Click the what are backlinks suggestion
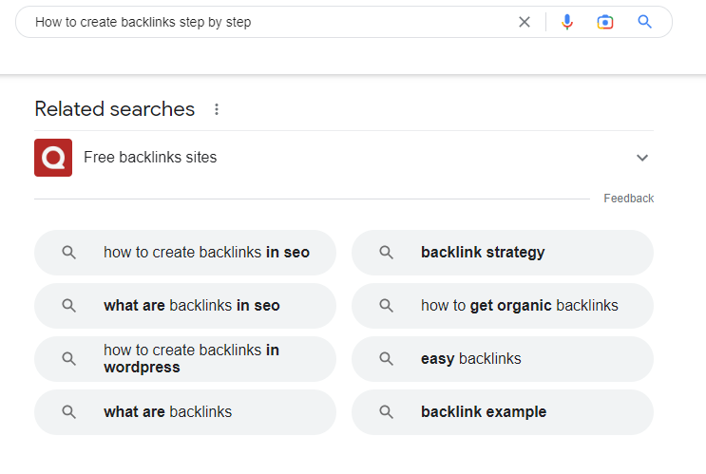 click(x=185, y=412)
